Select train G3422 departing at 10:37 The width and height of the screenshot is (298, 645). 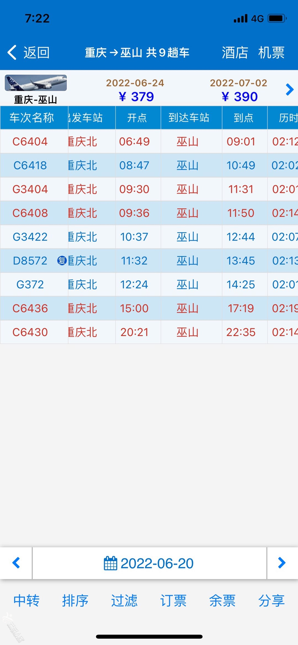tap(149, 237)
